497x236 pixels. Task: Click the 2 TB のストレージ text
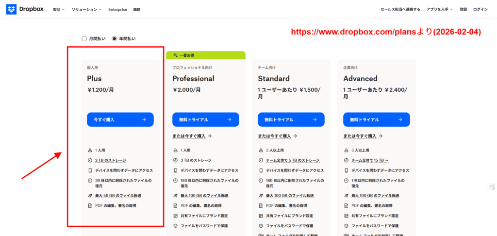click(111, 161)
